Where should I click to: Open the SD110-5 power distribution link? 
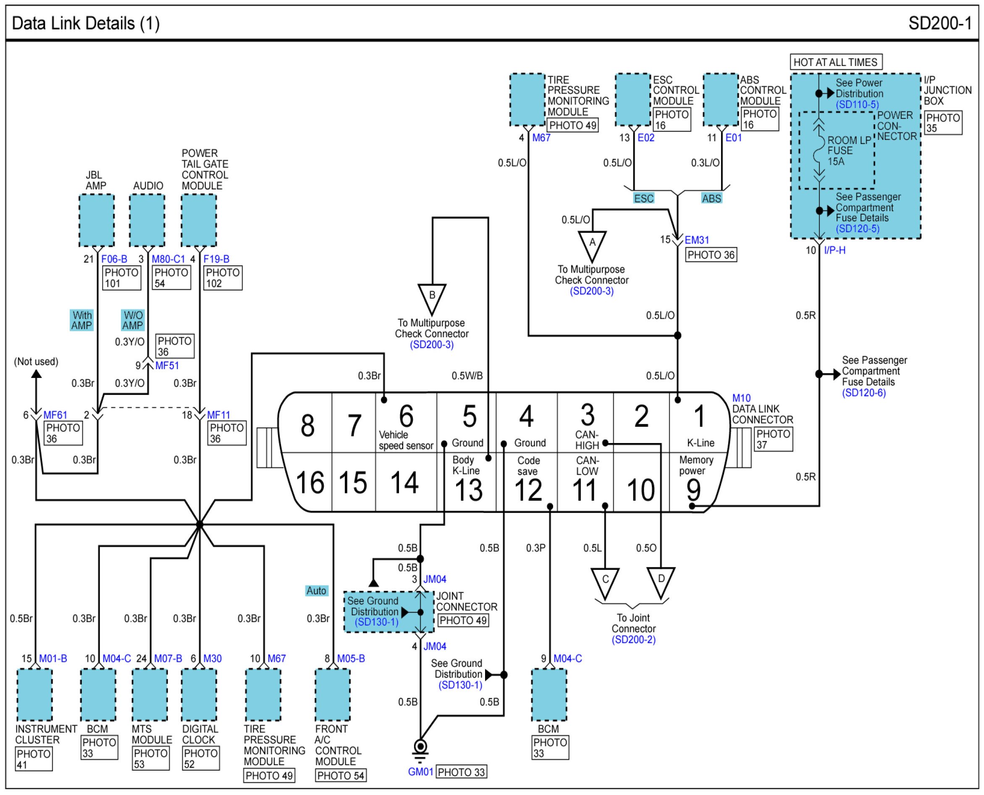857,105
